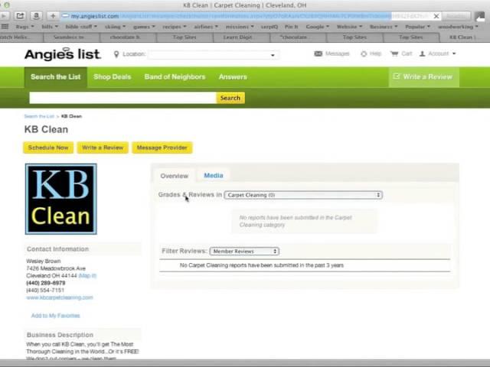This screenshot has width=490, height=367.
Task: Stop loading with the X in address bar
Action: [x=436, y=16]
